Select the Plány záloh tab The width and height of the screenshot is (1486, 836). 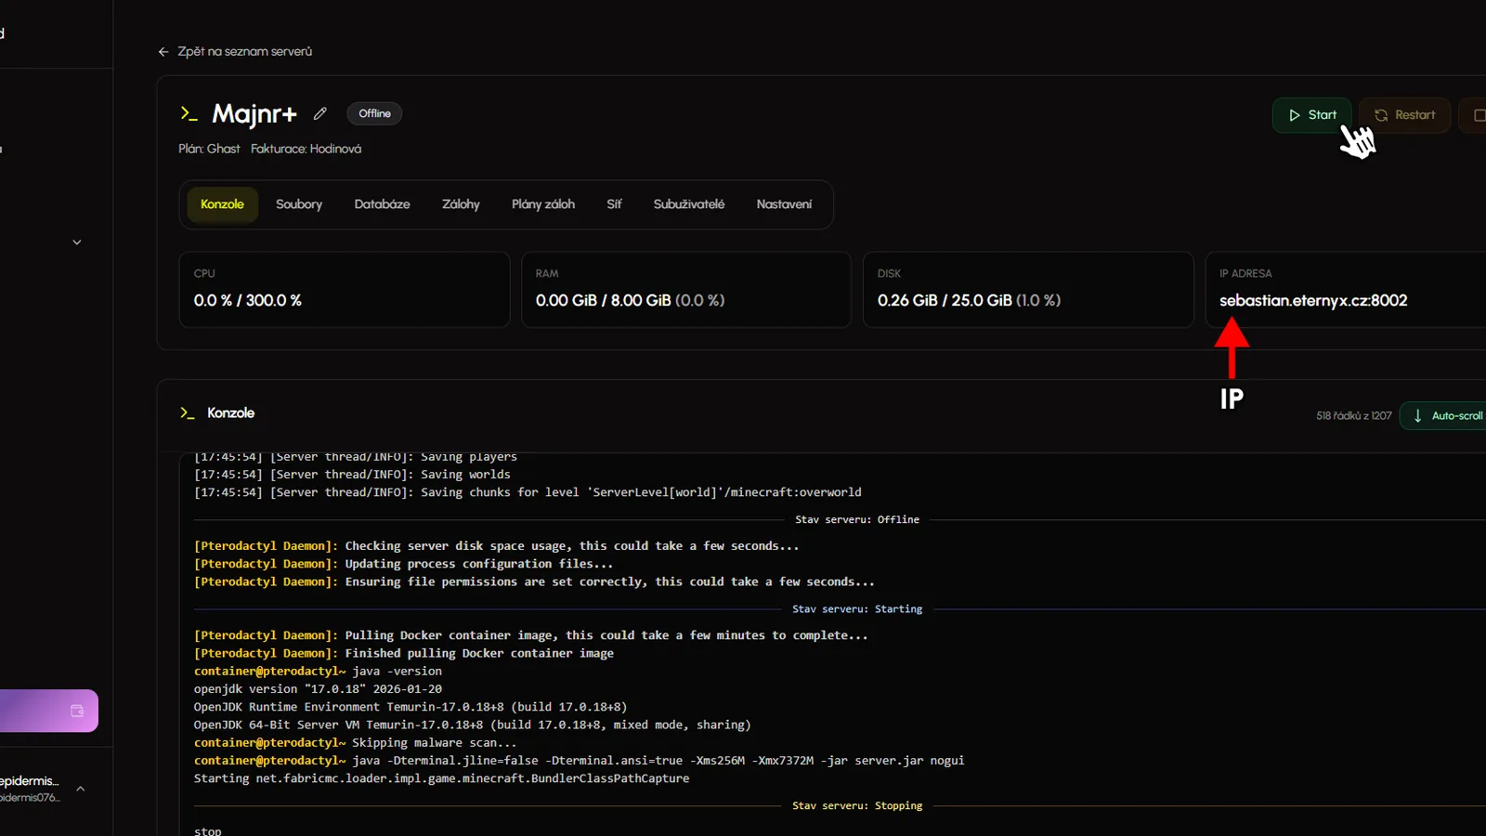(543, 204)
